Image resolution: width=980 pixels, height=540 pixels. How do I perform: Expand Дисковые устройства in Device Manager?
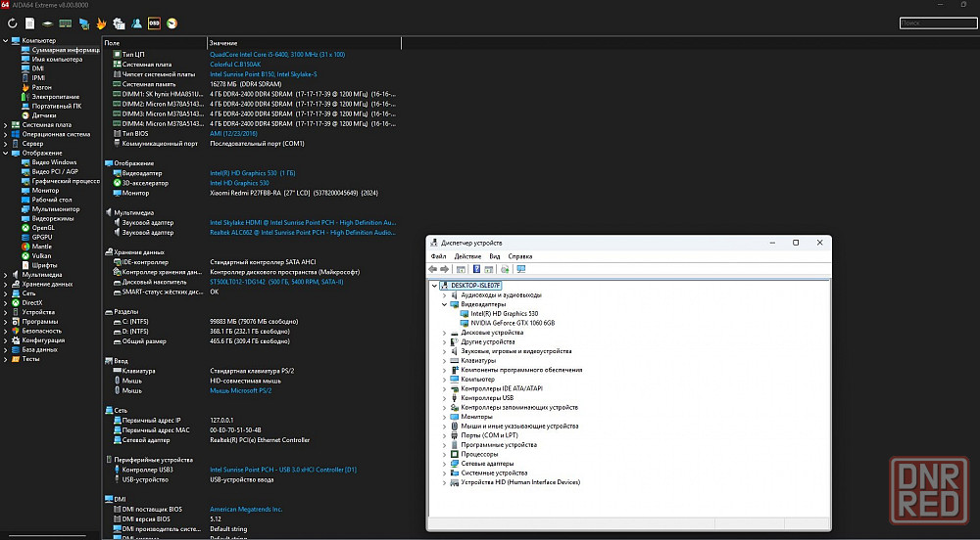(444, 333)
